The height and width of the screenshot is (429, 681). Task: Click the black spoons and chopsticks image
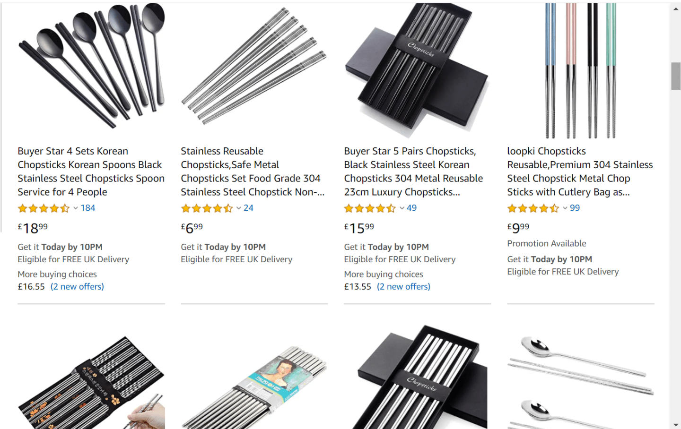pos(91,66)
